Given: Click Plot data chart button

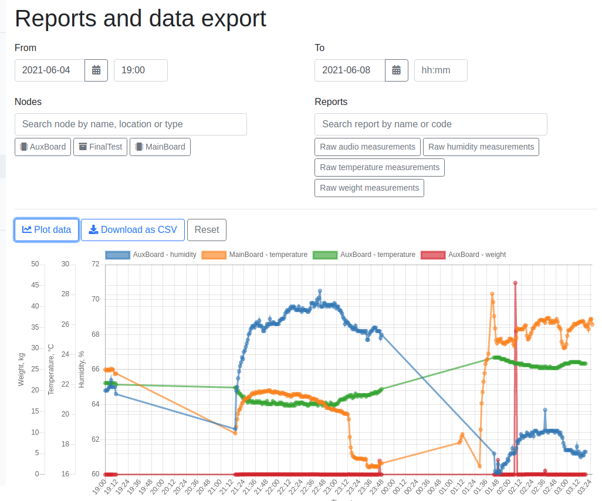Looking at the screenshot, I should tap(47, 230).
